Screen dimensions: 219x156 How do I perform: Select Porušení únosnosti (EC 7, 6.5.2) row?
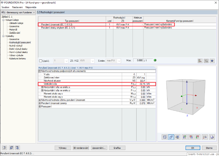[127, 24]
